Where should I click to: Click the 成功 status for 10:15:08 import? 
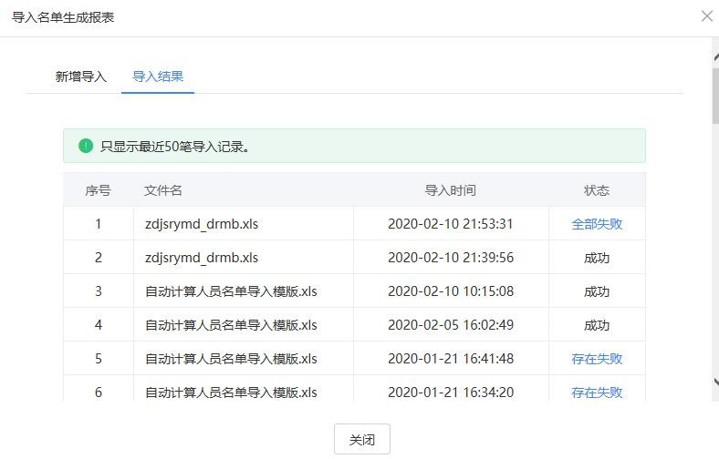[597, 291]
